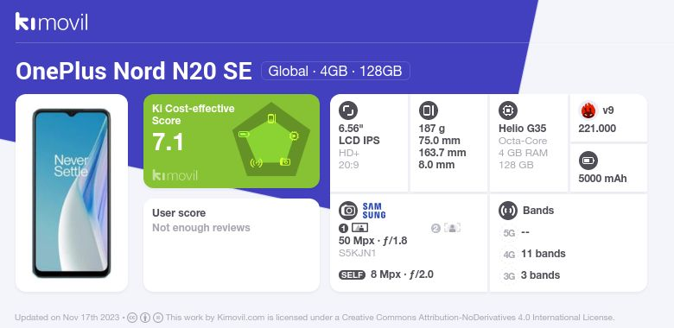Click the processor chip icon
Viewport: 674px width, 328px height.
click(x=508, y=110)
